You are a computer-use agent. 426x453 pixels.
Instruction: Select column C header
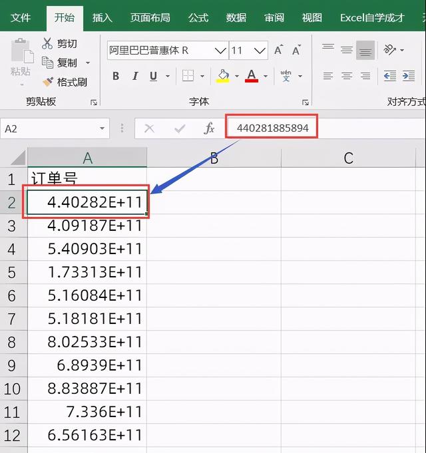[348, 158]
